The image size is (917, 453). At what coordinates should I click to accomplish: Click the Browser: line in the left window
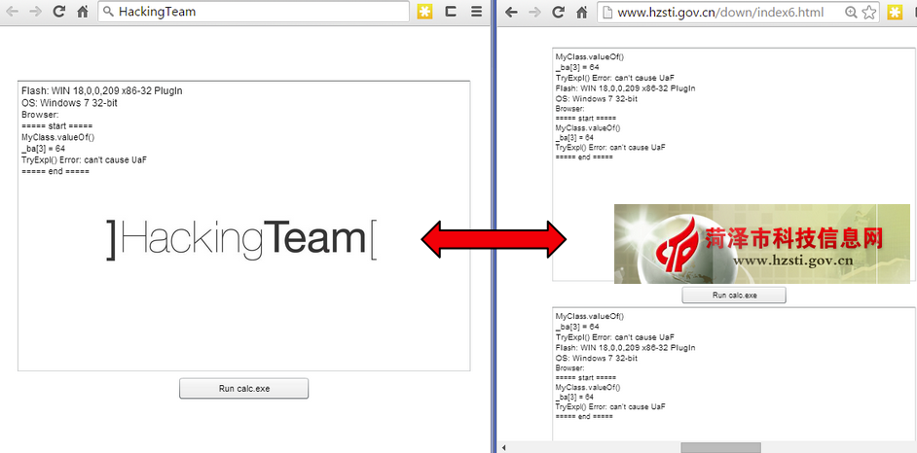40,115
